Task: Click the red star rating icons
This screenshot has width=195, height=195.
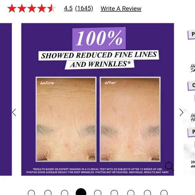Action: coord(32,8)
